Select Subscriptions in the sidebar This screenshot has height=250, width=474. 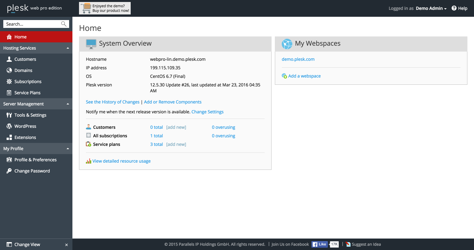[x=36, y=81]
